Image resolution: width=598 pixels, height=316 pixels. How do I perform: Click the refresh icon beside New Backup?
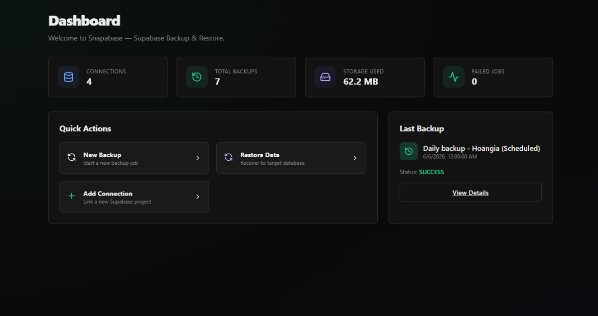click(x=72, y=158)
